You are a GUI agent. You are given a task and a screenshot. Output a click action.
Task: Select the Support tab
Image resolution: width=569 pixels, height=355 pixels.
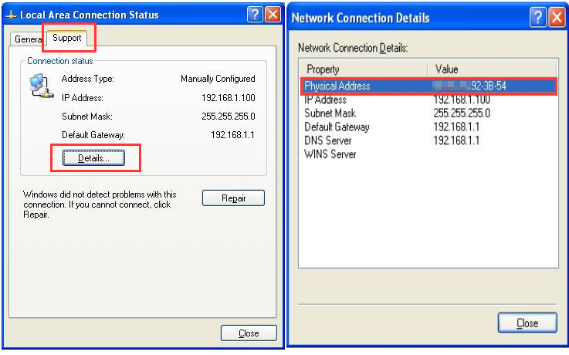tap(67, 38)
